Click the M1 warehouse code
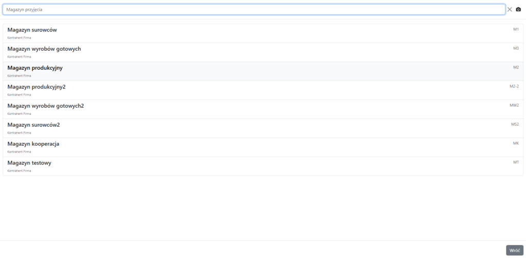The width and height of the screenshot is (526, 258). coord(516,29)
